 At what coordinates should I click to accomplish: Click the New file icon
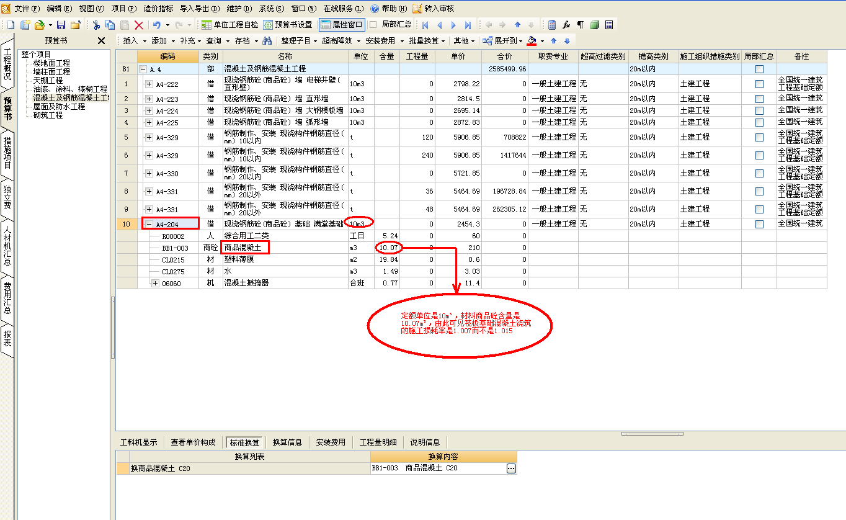11,25
